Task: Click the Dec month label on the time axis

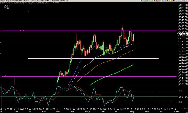Action: [x=16, y=112]
